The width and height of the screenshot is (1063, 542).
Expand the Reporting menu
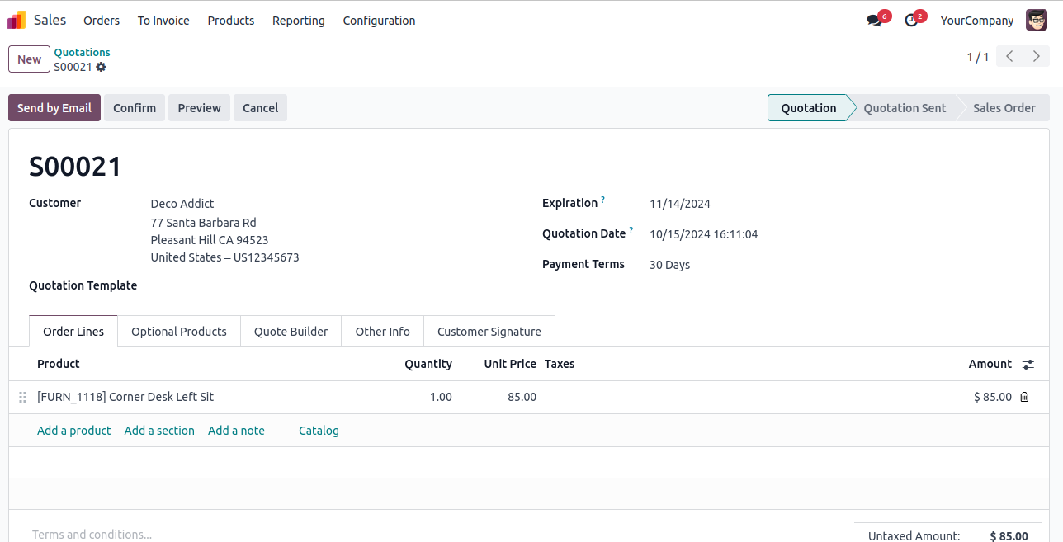click(x=298, y=21)
